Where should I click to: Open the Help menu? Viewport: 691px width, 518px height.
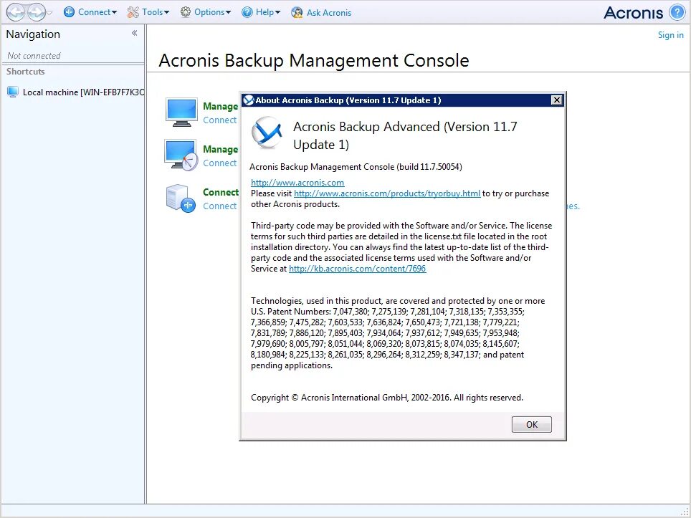pos(261,12)
